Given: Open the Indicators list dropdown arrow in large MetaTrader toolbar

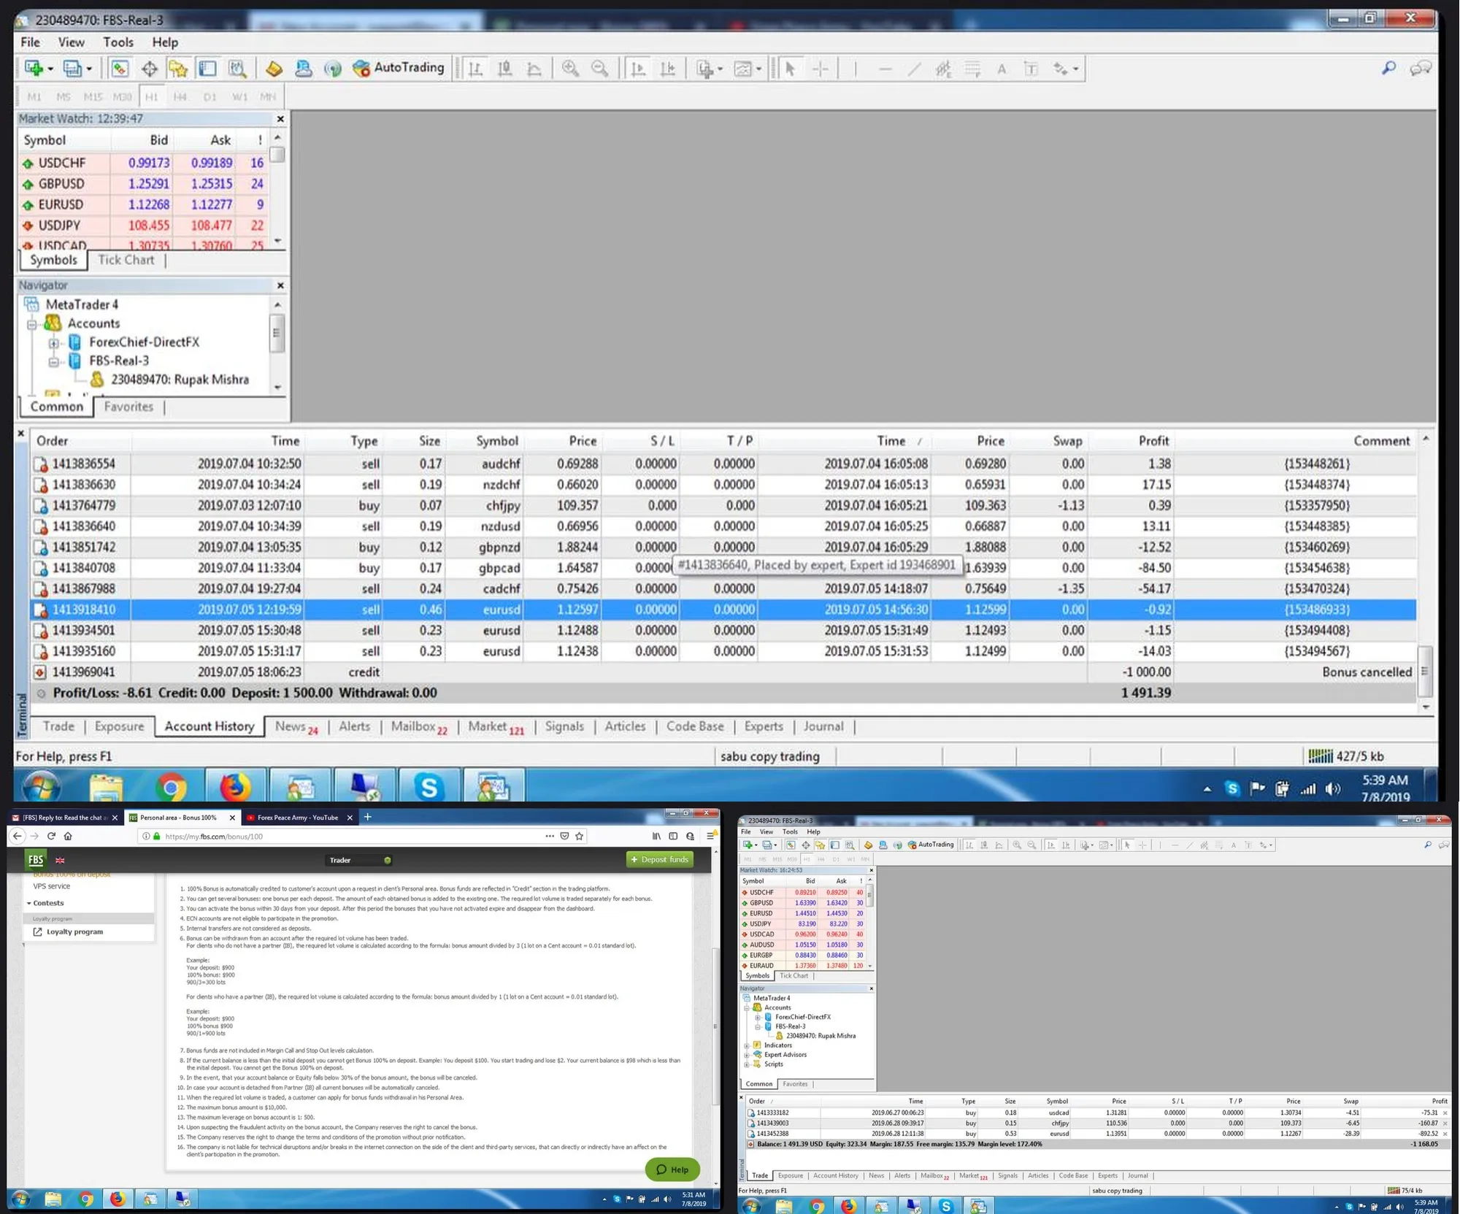Looking at the screenshot, I should coord(720,69).
